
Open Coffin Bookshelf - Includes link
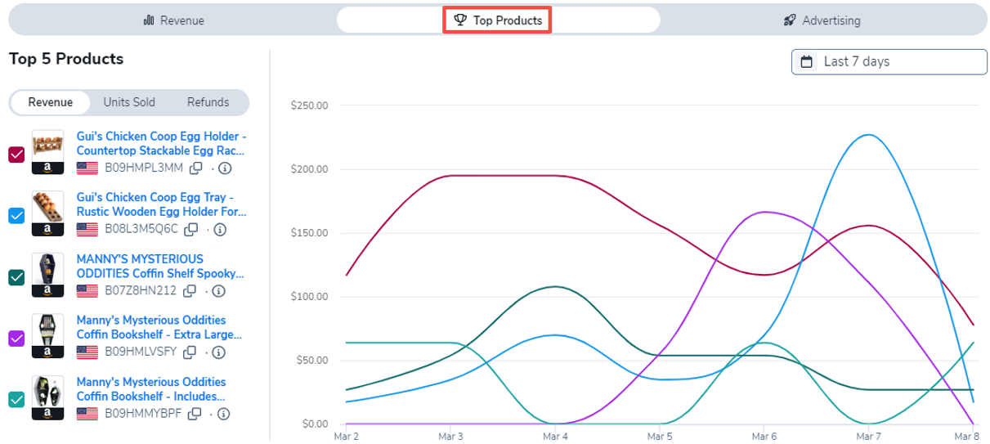(x=151, y=388)
